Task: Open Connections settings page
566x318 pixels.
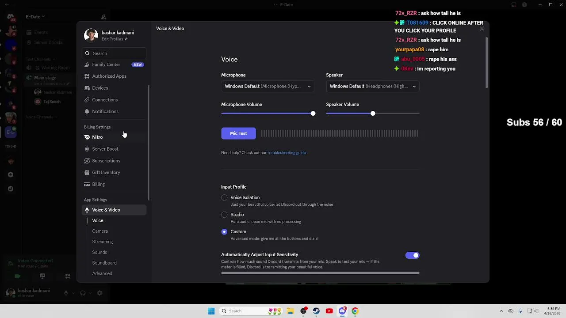Action: click(x=114, y=100)
